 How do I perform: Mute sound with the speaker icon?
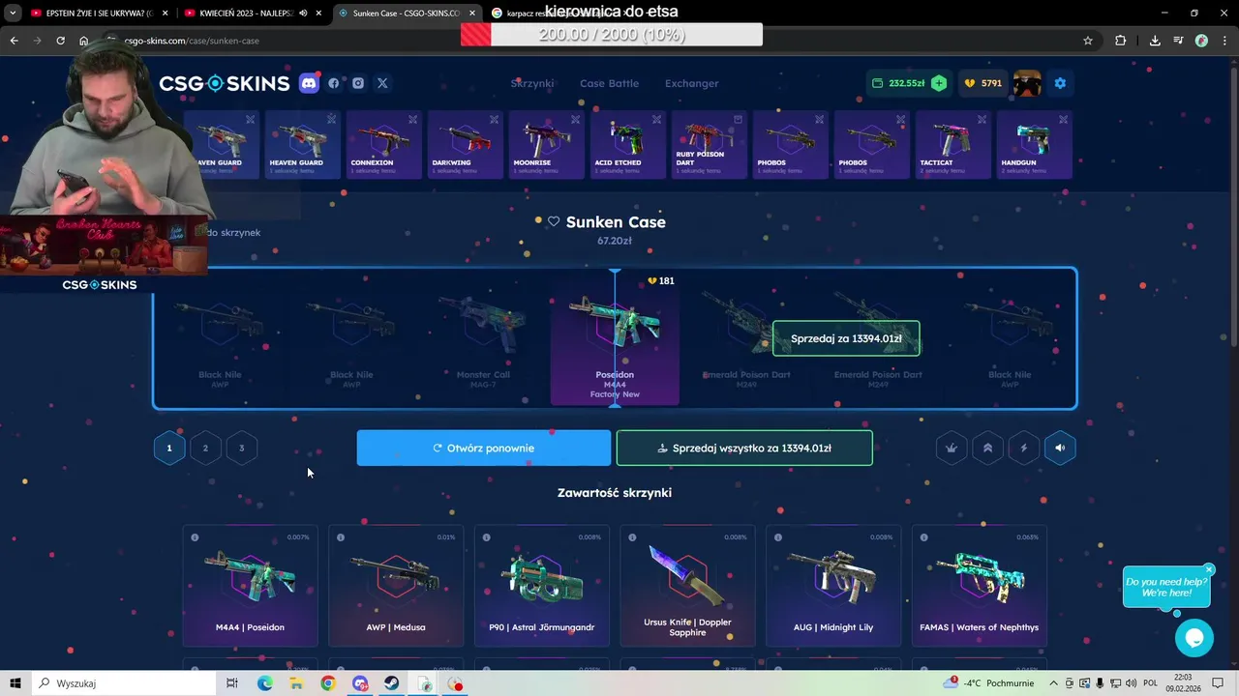pos(1060,448)
